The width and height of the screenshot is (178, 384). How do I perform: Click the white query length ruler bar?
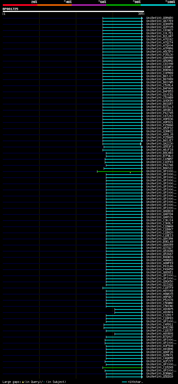coord(73,11)
